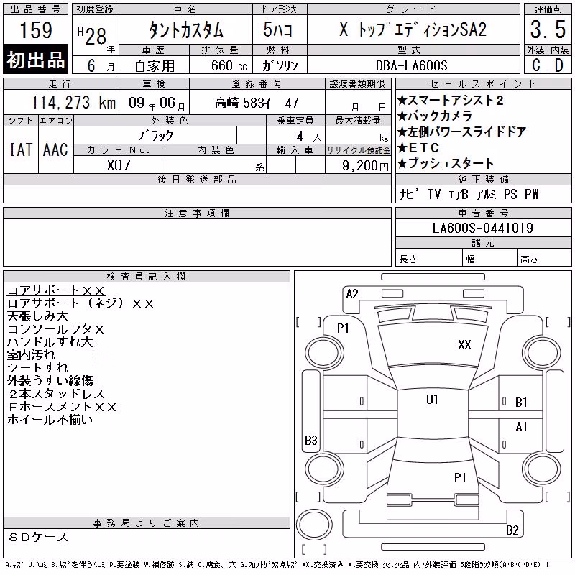Select note ホイール不揃い
The image size is (575, 575).
click(50, 420)
